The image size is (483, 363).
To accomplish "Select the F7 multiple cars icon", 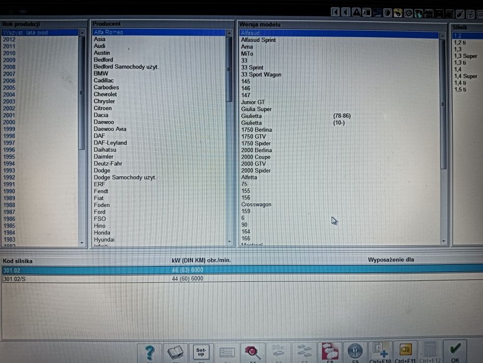I will tap(304, 353).
